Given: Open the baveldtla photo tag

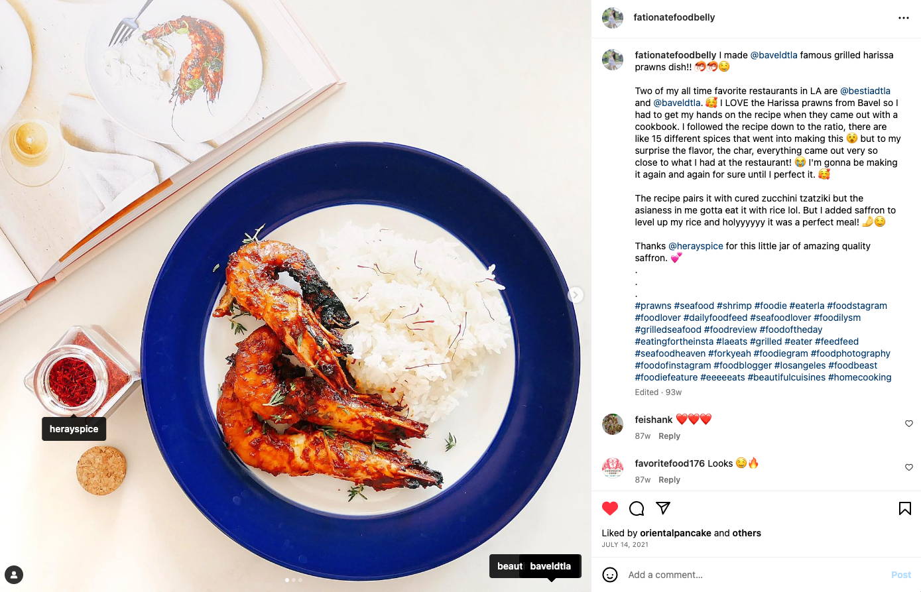Looking at the screenshot, I should pyautogui.click(x=550, y=566).
